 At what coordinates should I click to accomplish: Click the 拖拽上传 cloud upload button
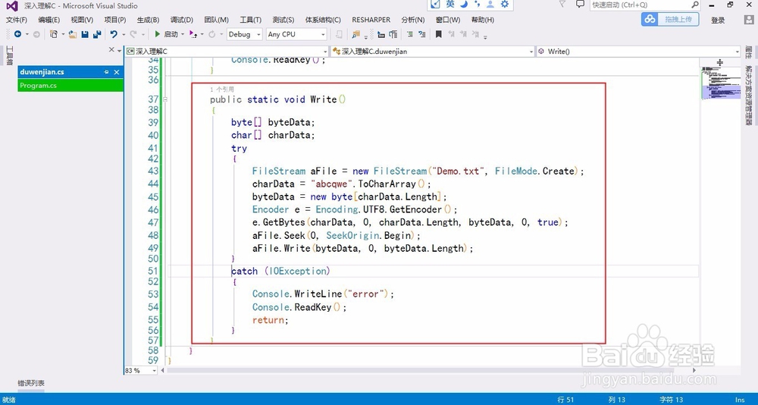670,20
